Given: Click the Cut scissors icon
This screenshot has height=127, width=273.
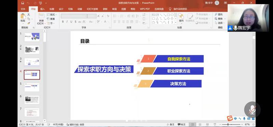Looking at the screenshot, I should point(29,15).
